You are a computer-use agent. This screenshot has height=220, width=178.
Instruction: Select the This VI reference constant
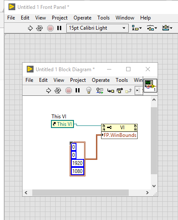click(62, 124)
